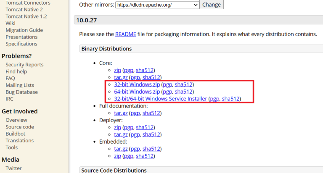Open the Buildbot sidebar link
323x173 pixels.
coord(15,134)
